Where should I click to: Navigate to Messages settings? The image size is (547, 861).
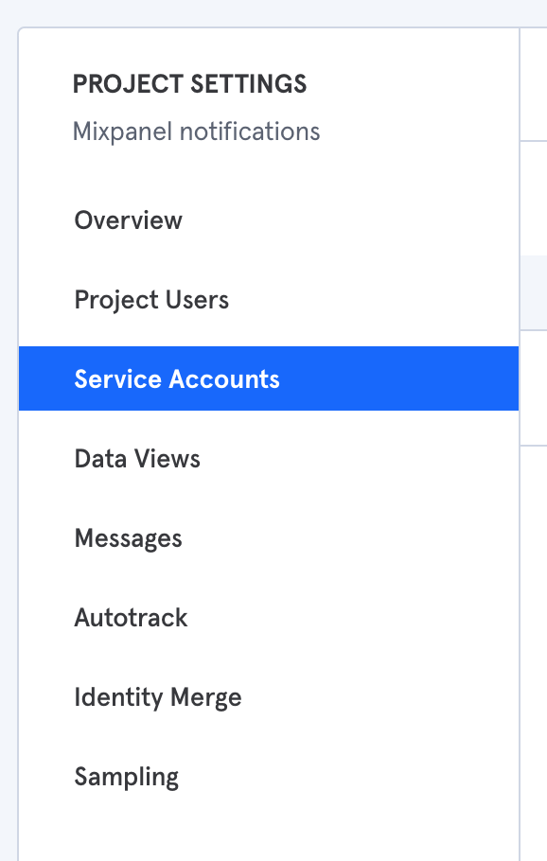pos(269,538)
